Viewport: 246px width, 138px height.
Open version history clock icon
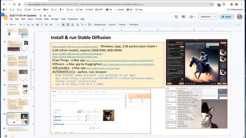coord(176,17)
